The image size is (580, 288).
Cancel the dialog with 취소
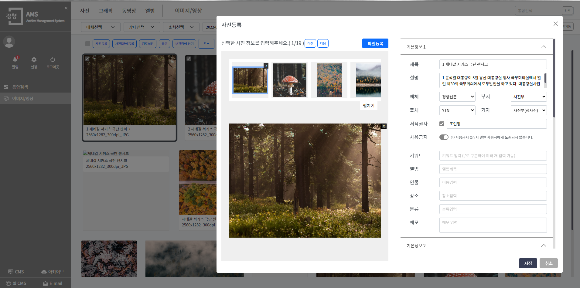pos(549,263)
